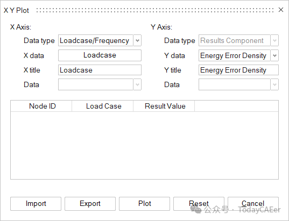Grab the dotted title bar handle
289x221 pixels.
(x=155, y=10)
